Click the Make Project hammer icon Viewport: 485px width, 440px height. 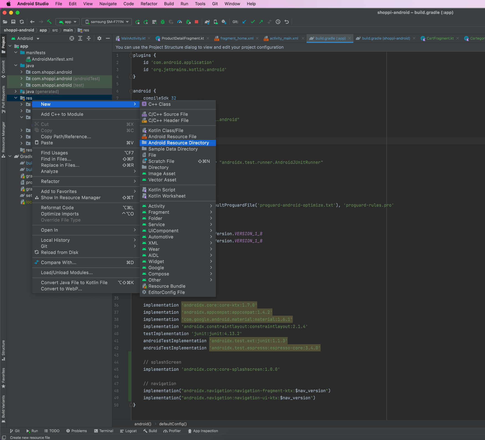pyautogui.click(x=49, y=22)
